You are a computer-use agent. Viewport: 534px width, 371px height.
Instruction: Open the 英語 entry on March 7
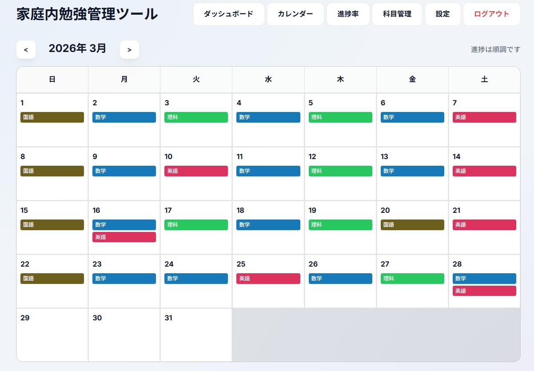(484, 117)
